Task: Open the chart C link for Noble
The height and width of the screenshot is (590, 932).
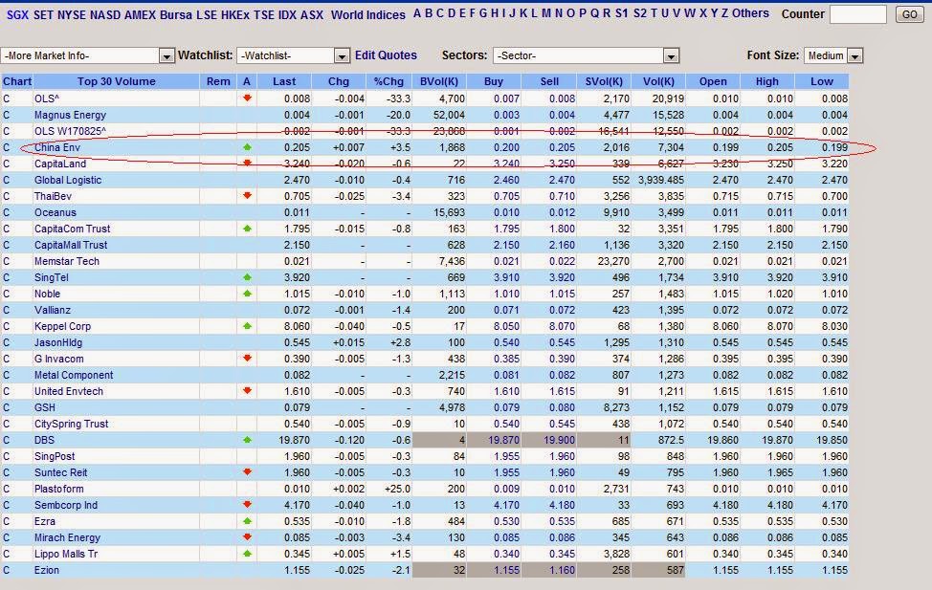Action: (7, 294)
